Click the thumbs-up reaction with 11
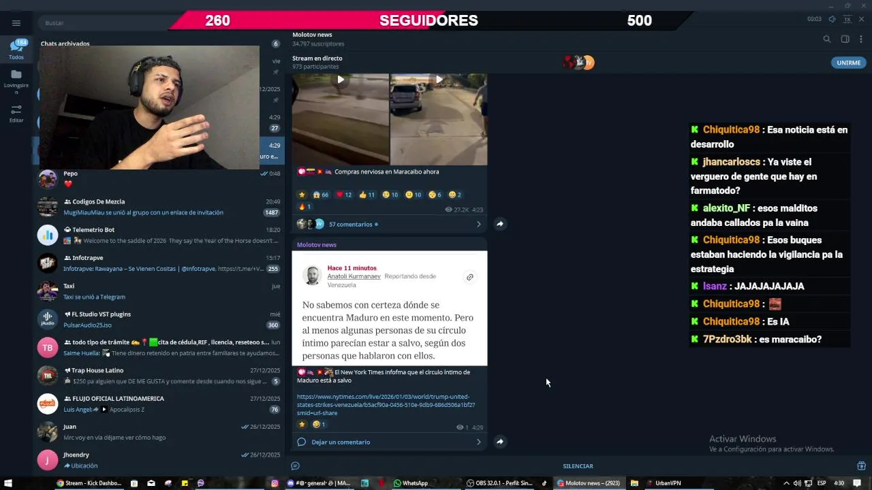Image resolution: width=872 pixels, height=490 pixels. point(367,195)
